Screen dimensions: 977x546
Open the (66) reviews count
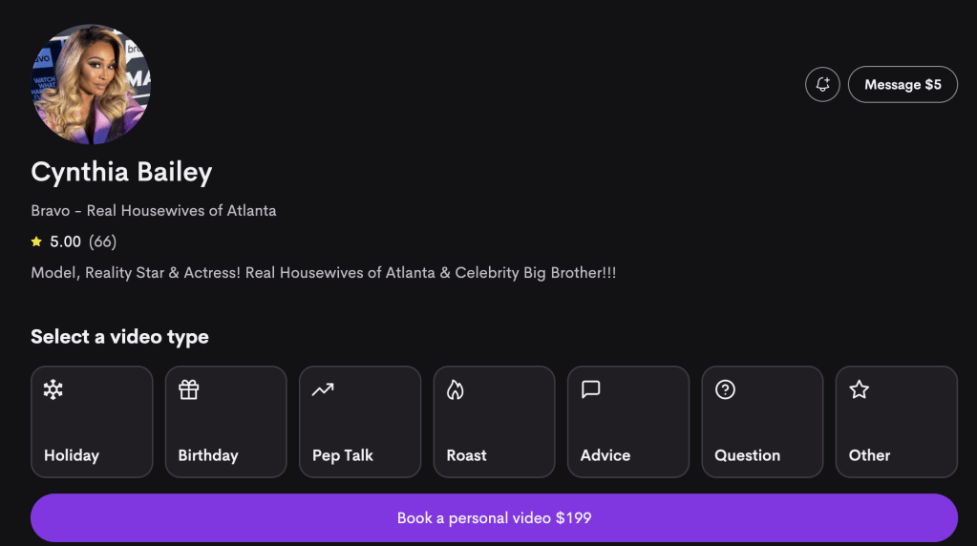click(102, 241)
